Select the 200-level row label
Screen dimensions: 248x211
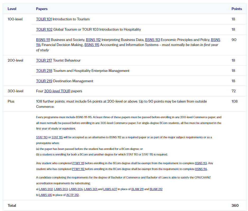15,60
